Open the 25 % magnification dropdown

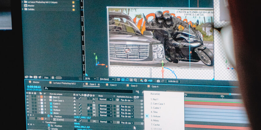(90, 79)
